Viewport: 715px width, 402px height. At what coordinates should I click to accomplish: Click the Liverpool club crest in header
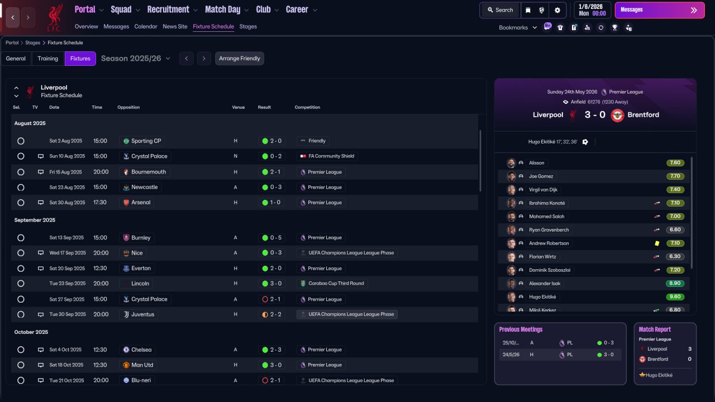pos(54,17)
